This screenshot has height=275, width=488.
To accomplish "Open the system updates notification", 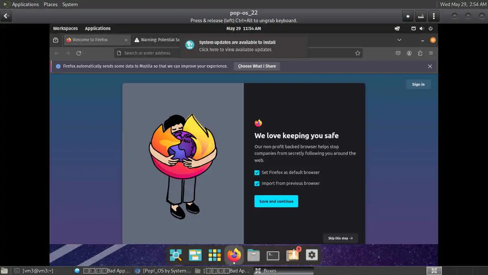I will tap(244, 46).
